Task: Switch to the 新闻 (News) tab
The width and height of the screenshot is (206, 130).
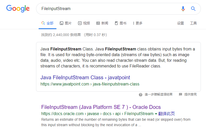Action: click(x=102, y=23)
